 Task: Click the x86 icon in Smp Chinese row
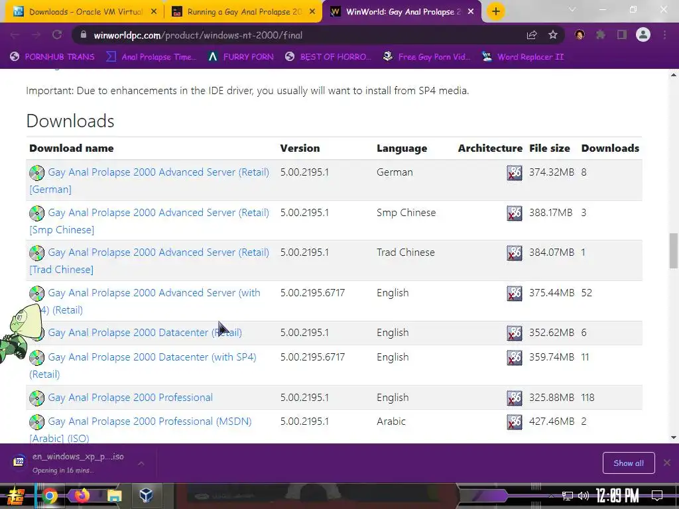[515, 213]
